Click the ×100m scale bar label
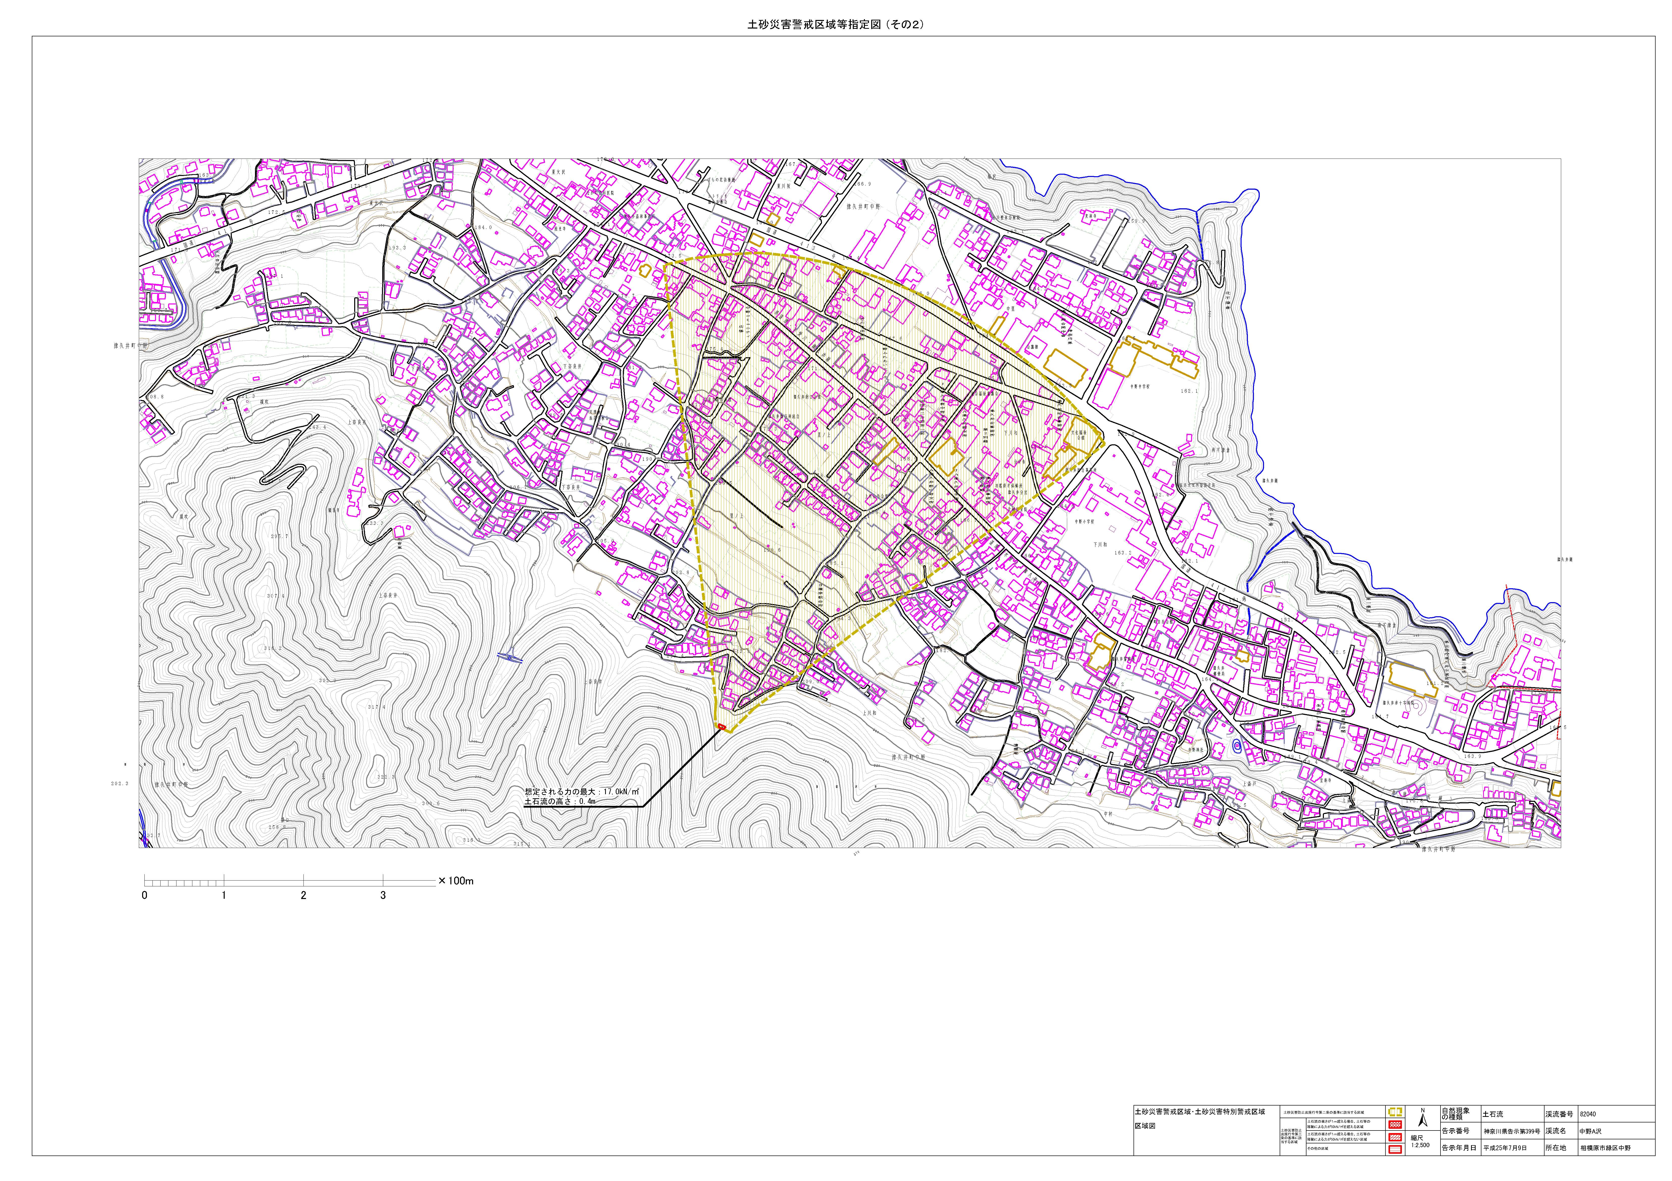Viewport: 1672px width, 1181px height. point(456,881)
